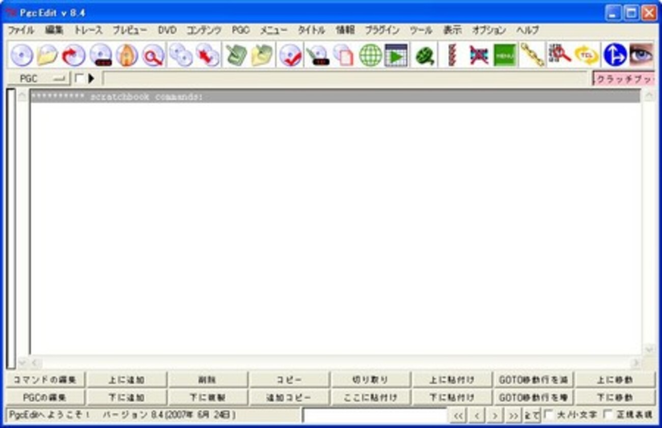Screen dimensions: 662x428
Task: Click the disc with green arrow and counter icon
Action: [318, 55]
